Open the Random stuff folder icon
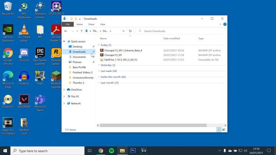Viewport: 276px width, 155px height. (24, 126)
